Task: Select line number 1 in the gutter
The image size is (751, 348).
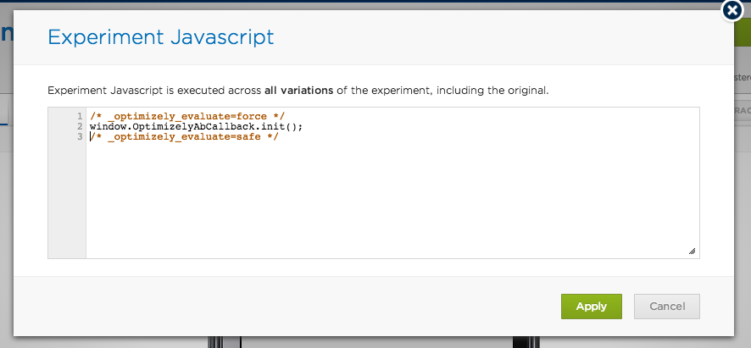Action: tap(79, 116)
